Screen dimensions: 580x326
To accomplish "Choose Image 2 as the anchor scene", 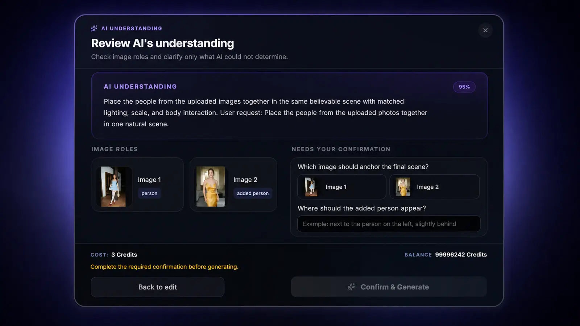I will click(x=435, y=187).
